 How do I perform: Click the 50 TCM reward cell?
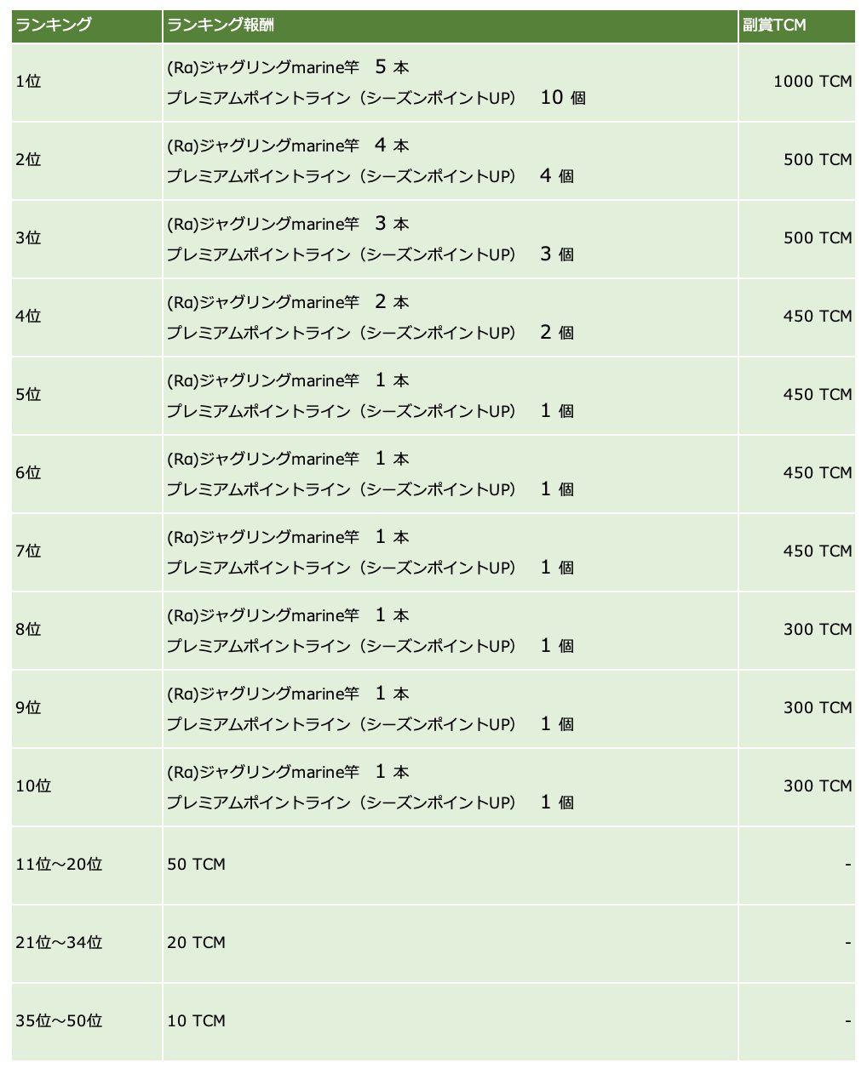pyautogui.click(x=197, y=865)
